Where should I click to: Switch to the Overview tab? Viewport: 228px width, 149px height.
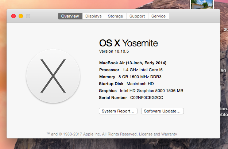[70, 16]
